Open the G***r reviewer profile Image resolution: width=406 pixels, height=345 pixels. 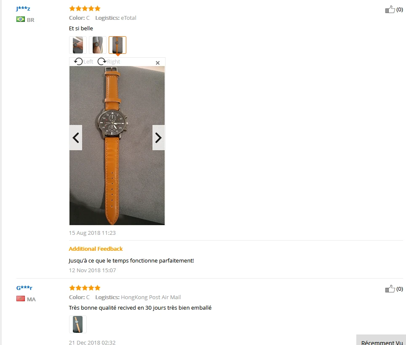[24, 288]
